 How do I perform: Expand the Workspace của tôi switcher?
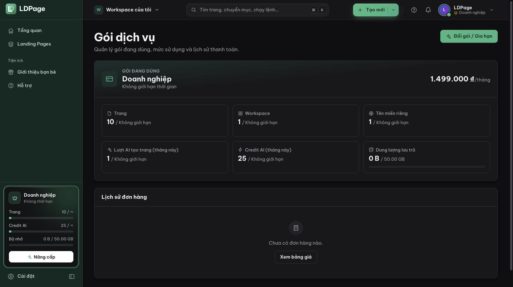pos(126,10)
